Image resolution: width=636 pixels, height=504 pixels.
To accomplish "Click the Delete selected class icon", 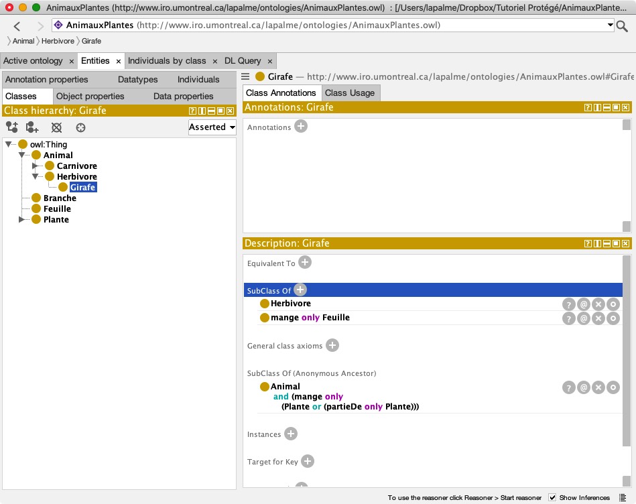I will click(x=57, y=127).
